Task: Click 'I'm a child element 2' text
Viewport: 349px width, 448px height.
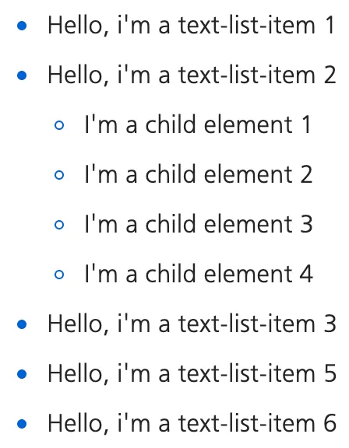Action: (199, 174)
